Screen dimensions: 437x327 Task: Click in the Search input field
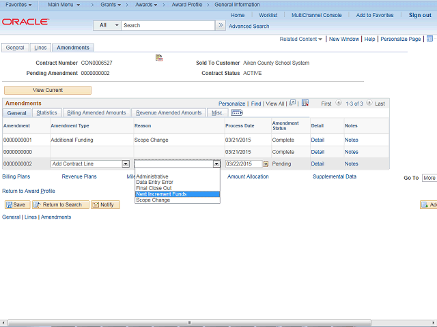tap(168, 25)
